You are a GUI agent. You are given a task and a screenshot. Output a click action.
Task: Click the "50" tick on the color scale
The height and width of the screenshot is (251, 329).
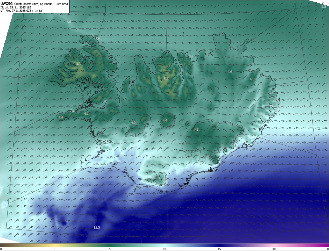[x=327, y=249]
